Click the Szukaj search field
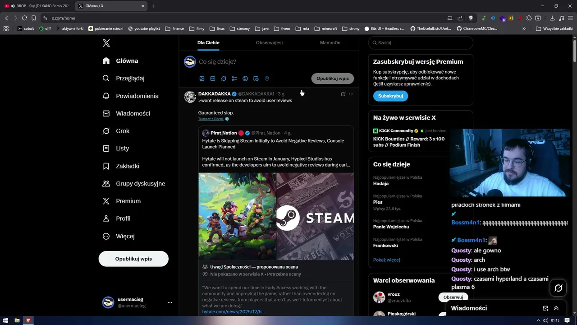The width and height of the screenshot is (577, 325). tap(421, 42)
